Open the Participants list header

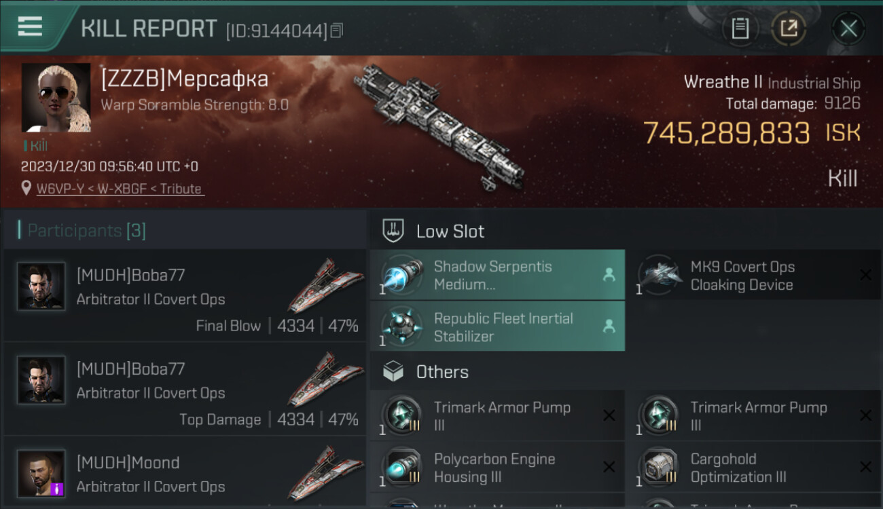pos(86,231)
